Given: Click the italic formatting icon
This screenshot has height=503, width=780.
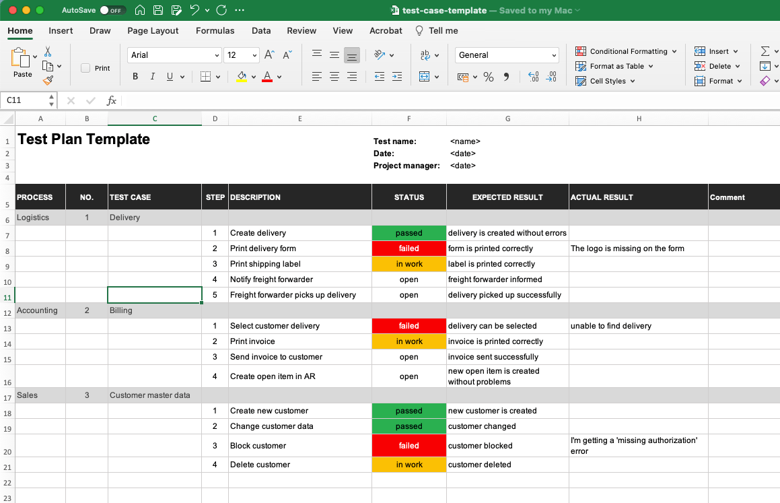Looking at the screenshot, I should coord(153,77).
